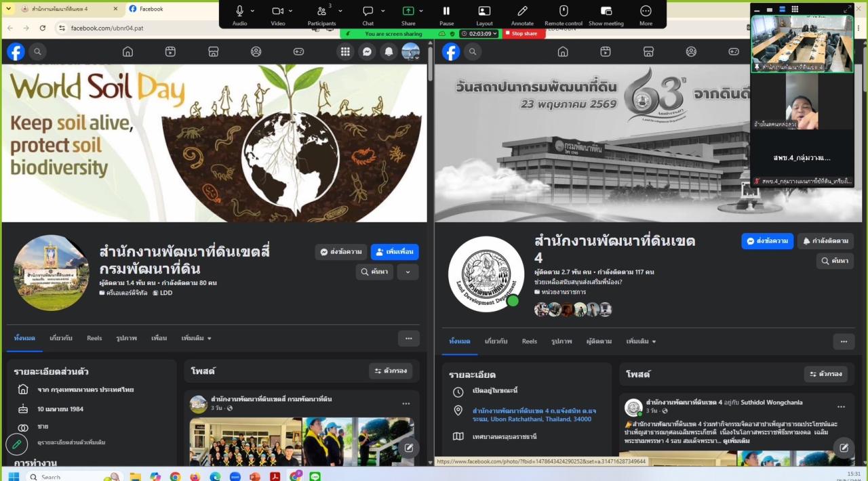Click Facebook logo in left window
This screenshot has height=481, width=868.
pyautogui.click(x=16, y=51)
